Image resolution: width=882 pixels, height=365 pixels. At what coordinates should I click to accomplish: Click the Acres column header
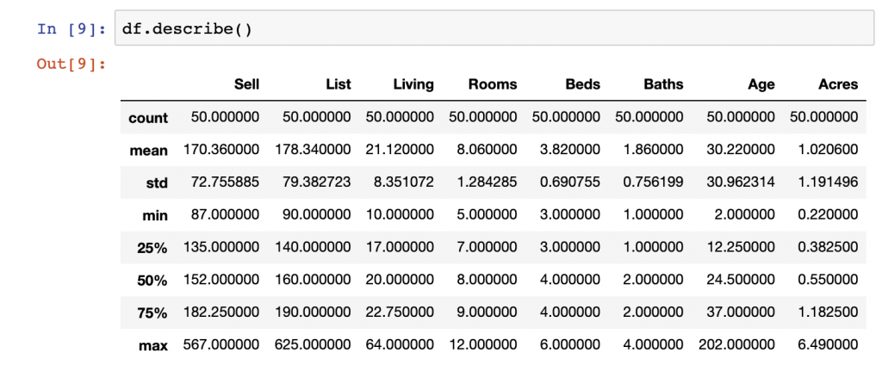[839, 84]
